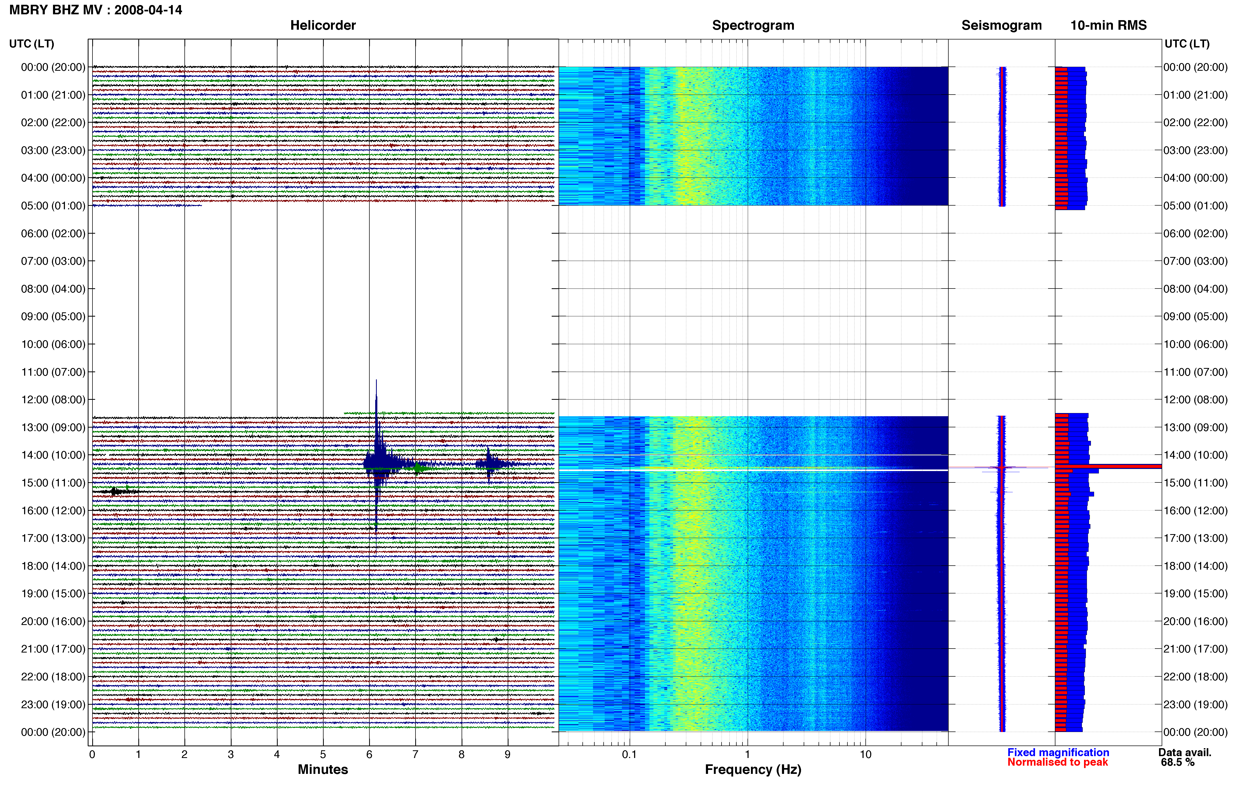Click left-axis time label '15:00 (11:00)'
The height and width of the screenshot is (785, 1256).
click(53, 483)
